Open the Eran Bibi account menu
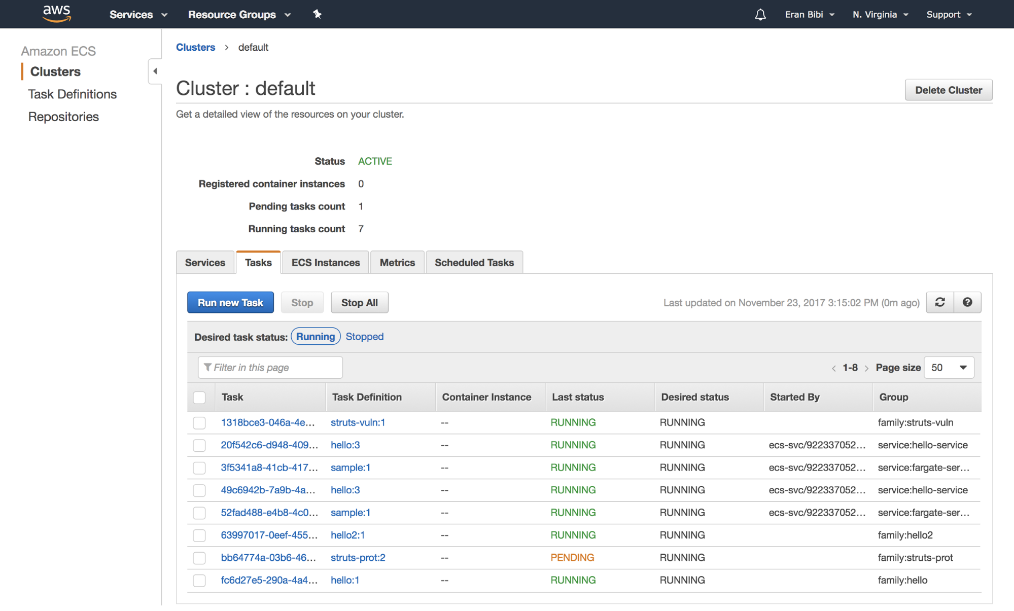The image size is (1014, 611). click(810, 15)
